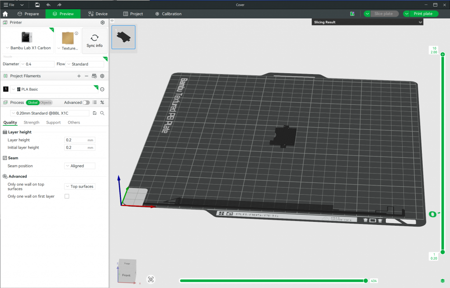Open the Strength settings tab

coord(31,123)
